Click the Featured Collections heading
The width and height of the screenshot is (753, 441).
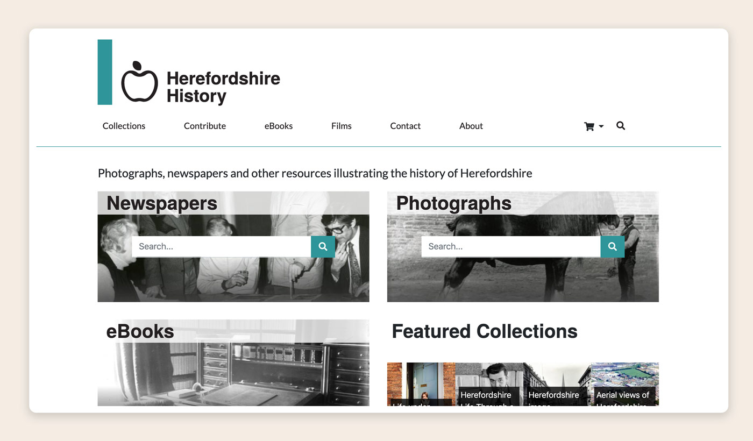485,331
